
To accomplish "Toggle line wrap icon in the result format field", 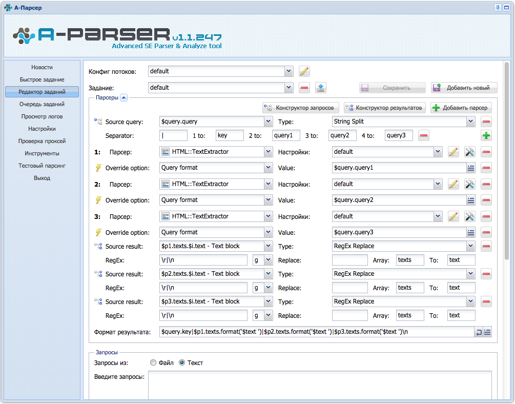I will (x=479, y=332).
